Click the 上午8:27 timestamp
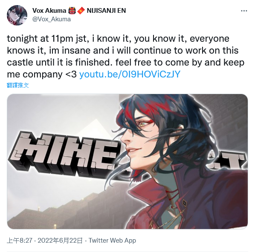 tap(20, 241)
